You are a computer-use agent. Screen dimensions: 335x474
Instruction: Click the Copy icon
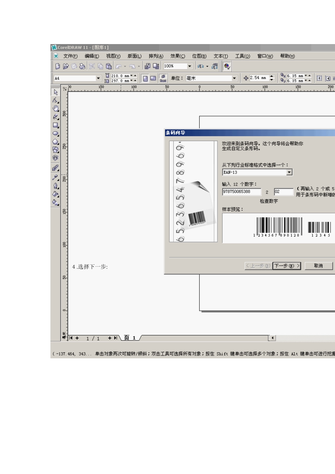click(100, 66)
